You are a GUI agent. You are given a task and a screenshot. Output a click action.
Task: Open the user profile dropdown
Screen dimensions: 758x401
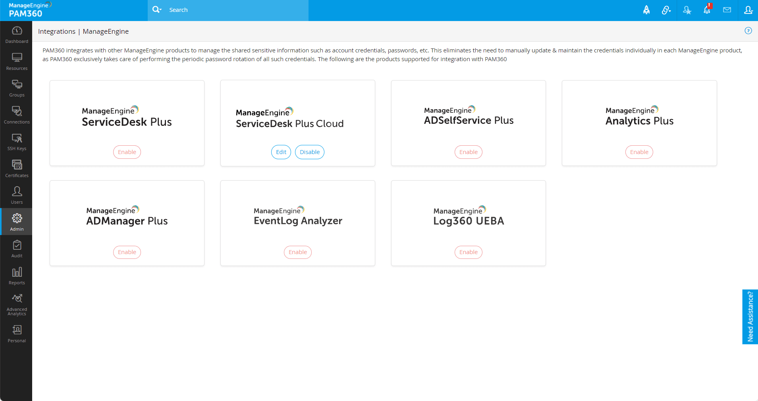coord(748,10)
